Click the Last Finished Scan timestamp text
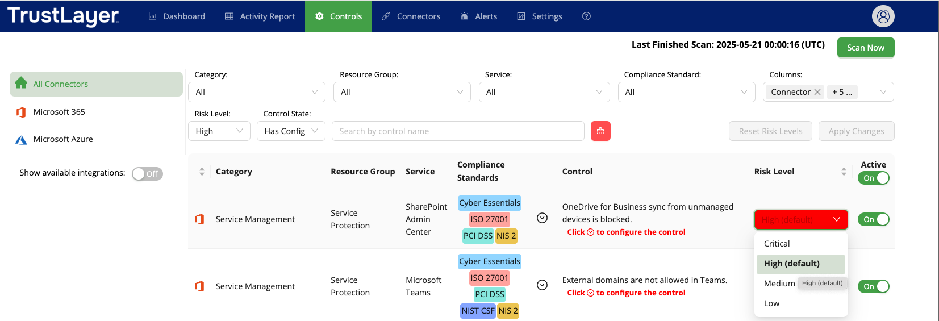The width and height of the screenshot is (939, 321). click(728, 44)
